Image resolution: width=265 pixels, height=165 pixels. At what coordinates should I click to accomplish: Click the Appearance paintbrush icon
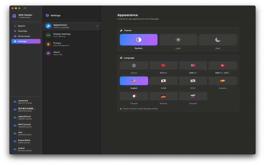[48, 26]
